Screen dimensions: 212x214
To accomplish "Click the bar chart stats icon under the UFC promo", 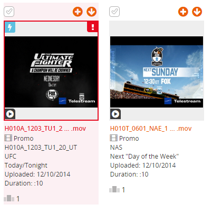I will point(9,198).
